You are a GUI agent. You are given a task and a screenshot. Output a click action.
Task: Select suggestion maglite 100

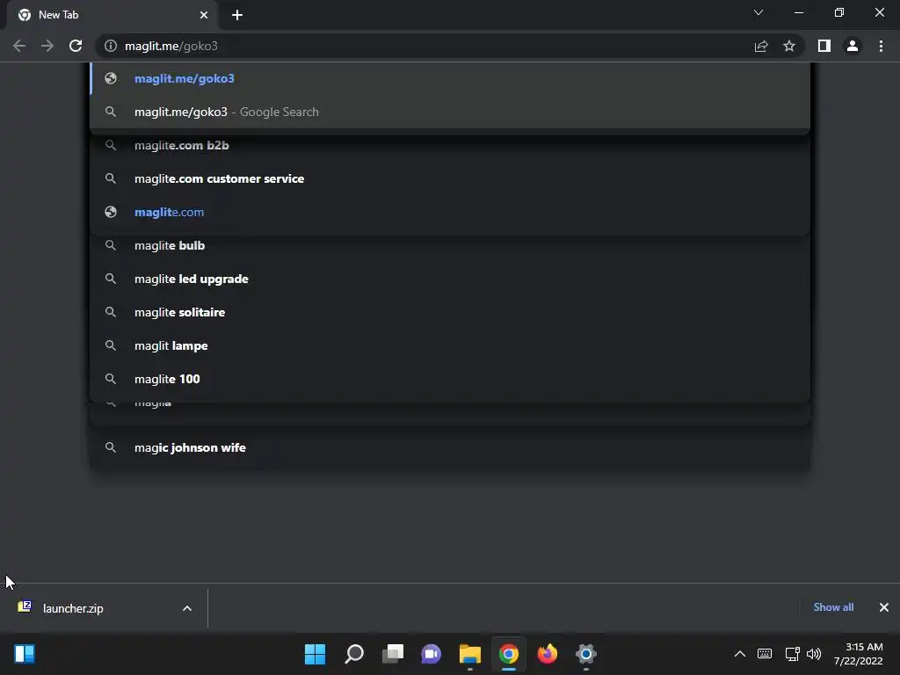[450, 379]
